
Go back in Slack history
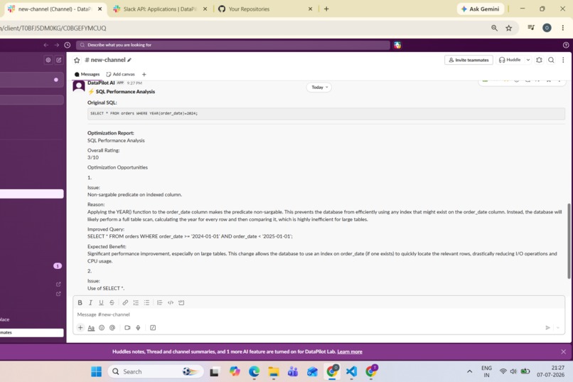46,45
